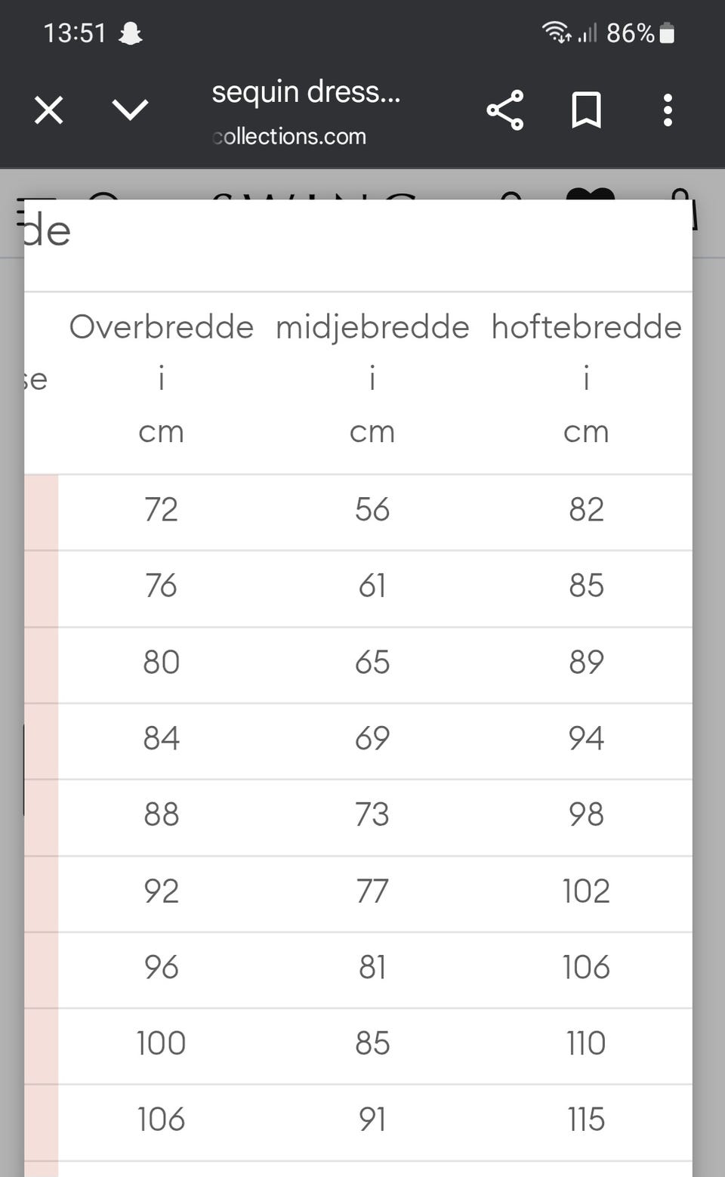Tap the sequin dress page title
Image resolution: width=725 pixels, height=1177 pixels.
coord(306,92)
